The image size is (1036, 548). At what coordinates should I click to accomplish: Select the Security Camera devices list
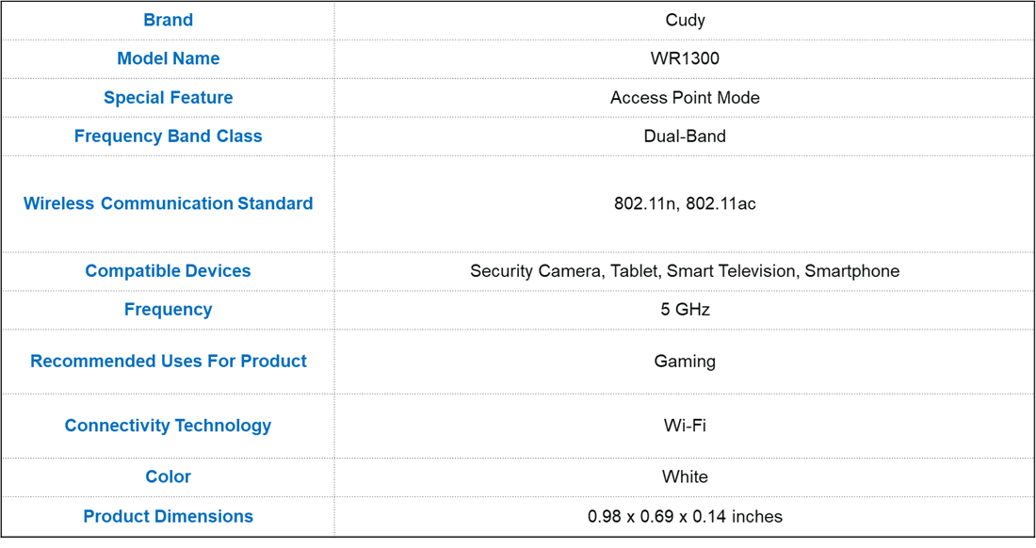(x=685, y=270)
